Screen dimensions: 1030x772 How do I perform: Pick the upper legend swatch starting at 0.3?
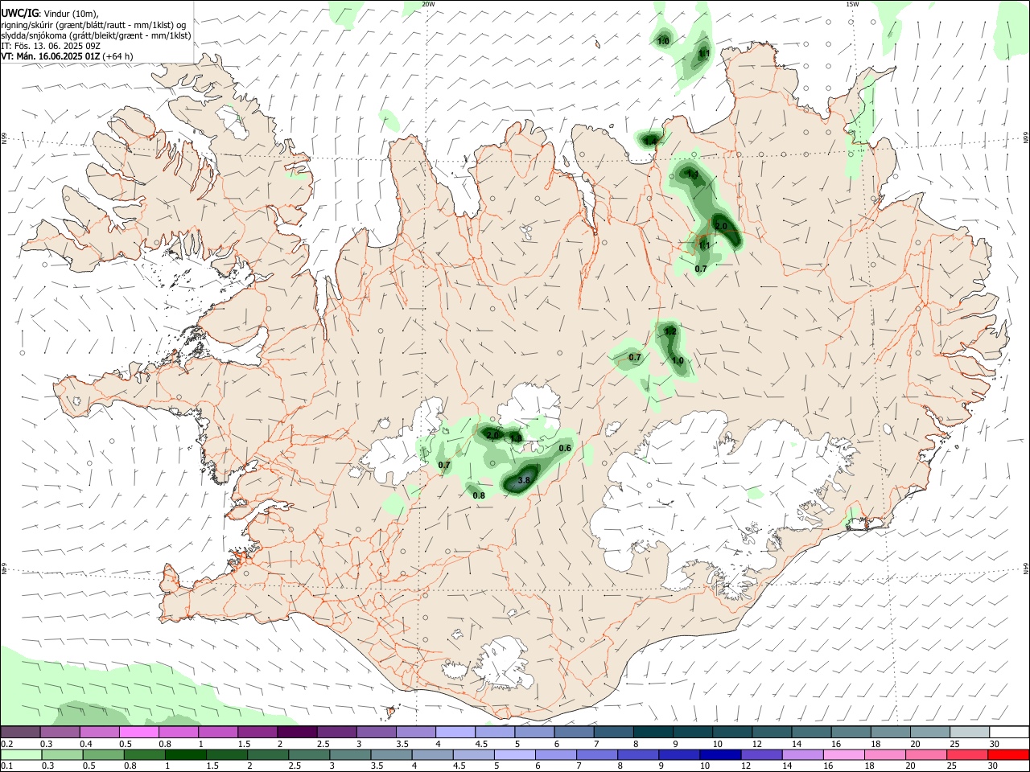pyautogui.click(x=60, y=733)
